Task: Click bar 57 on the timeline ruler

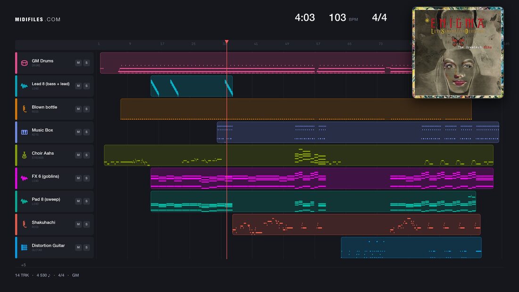Action: point(318,44)
